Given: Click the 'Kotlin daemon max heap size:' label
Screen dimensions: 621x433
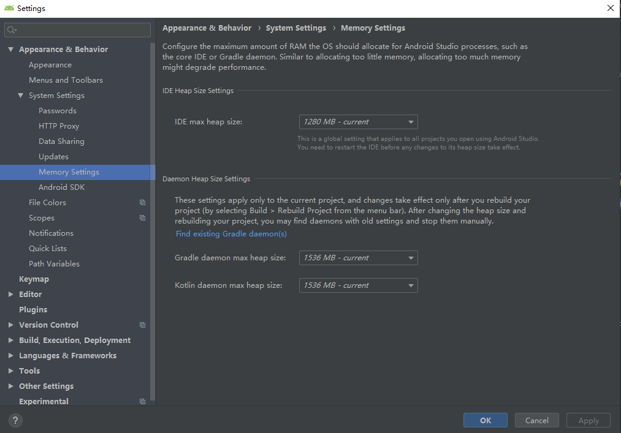Looking at the screenshot, I should point(229,285).
